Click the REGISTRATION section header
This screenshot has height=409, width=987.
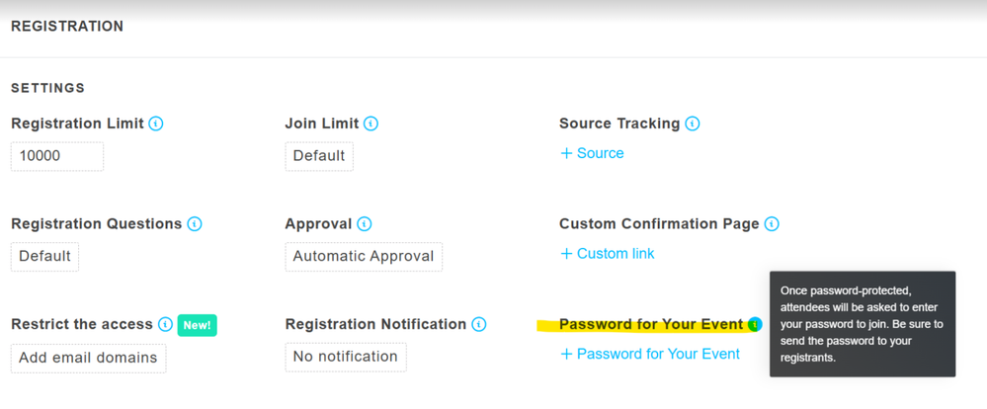pyautogui.click(x=67, y=27)
